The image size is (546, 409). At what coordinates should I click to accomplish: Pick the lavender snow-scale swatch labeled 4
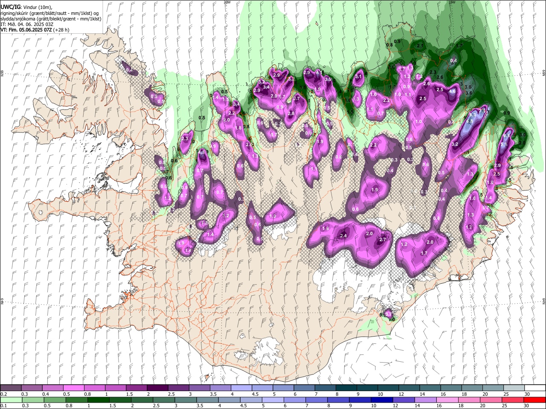(x=241, y=388)
